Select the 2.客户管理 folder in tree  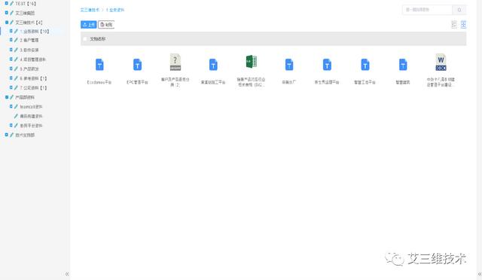[29, 40]
